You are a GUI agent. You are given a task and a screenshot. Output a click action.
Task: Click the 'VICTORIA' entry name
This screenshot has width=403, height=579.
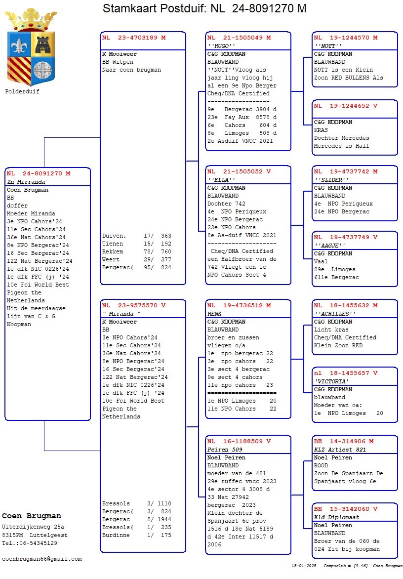(332, 381)
